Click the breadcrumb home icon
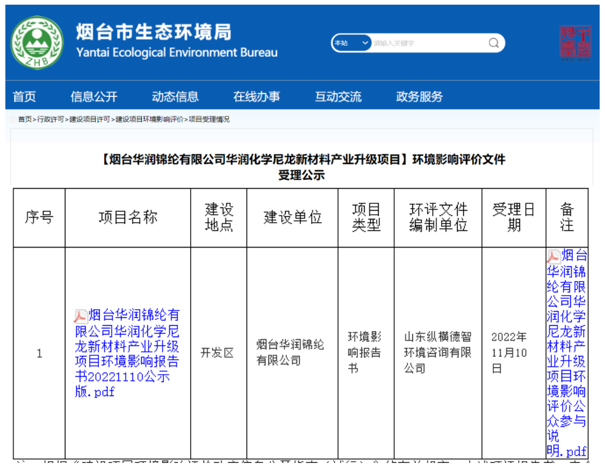The width and height of the screenshot is (605, 471). [x=13, y=120]
